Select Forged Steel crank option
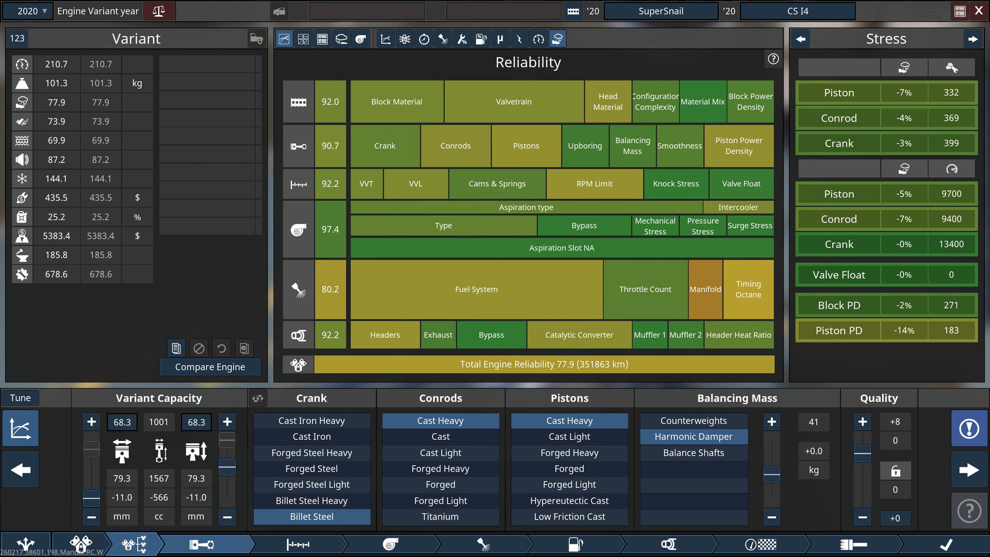Screen dimensions: 990x557 click(311, 469)
